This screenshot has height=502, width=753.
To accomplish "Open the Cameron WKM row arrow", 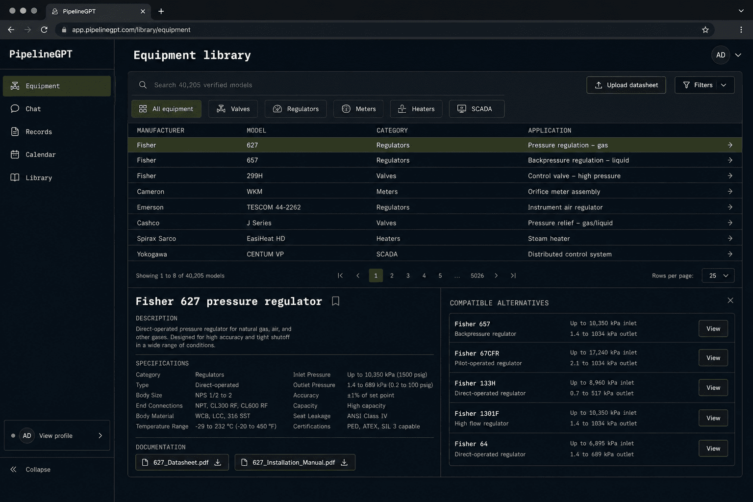I will [730, 192].
